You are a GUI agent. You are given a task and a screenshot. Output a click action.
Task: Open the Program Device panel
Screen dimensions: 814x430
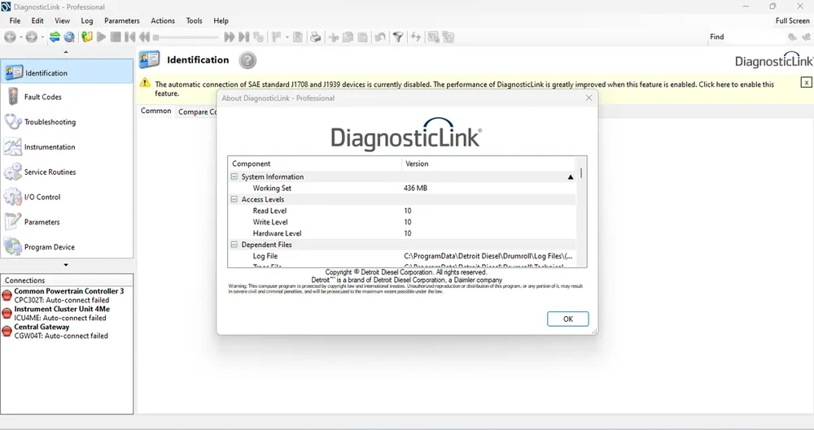coord(49,247)
